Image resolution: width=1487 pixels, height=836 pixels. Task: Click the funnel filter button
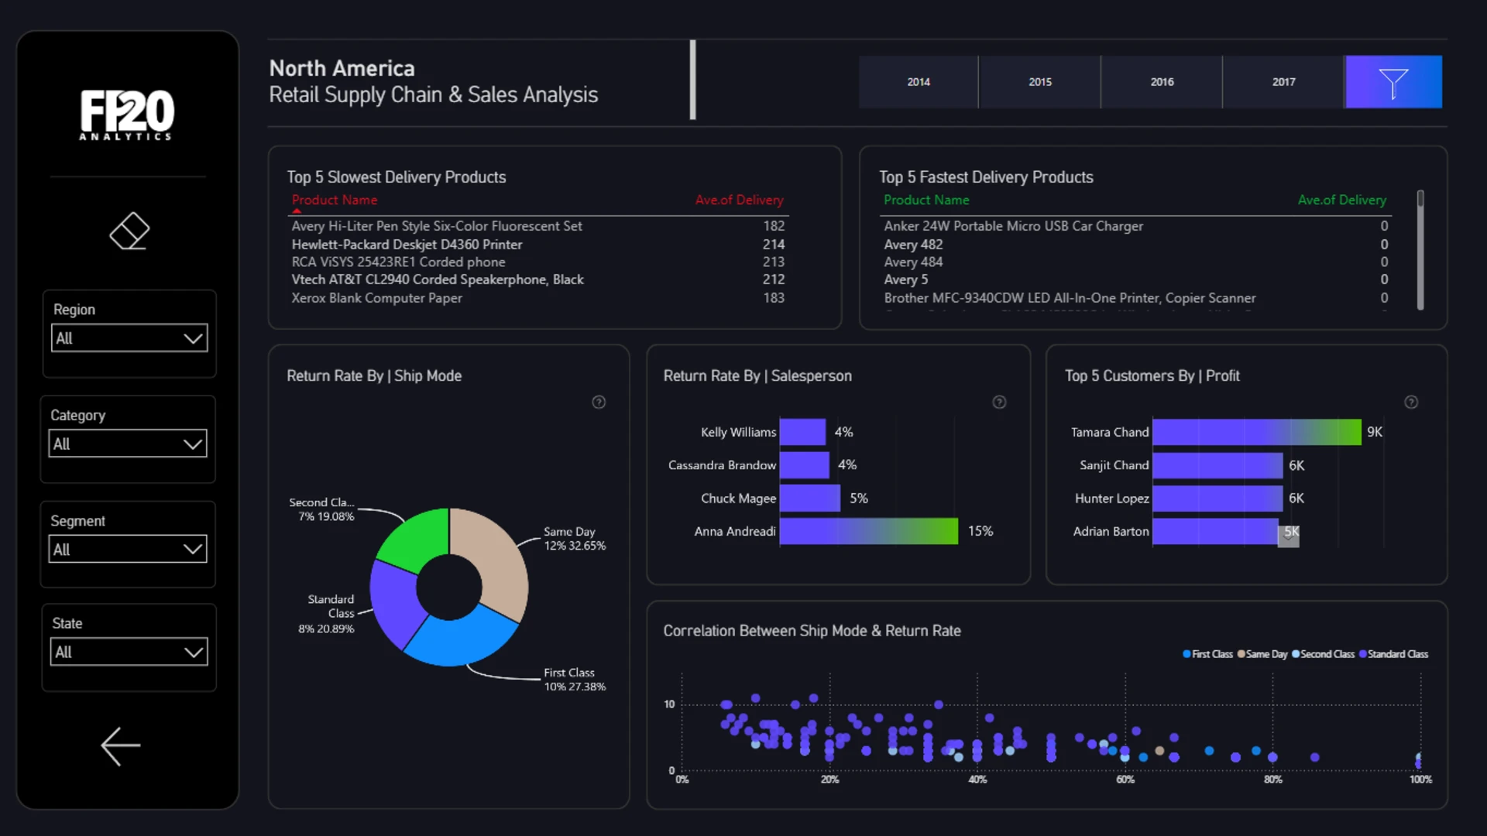[1393, 82]
